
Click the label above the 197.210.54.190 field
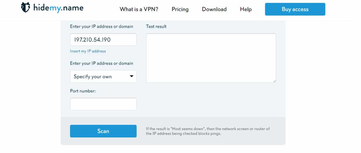(101, 26)
